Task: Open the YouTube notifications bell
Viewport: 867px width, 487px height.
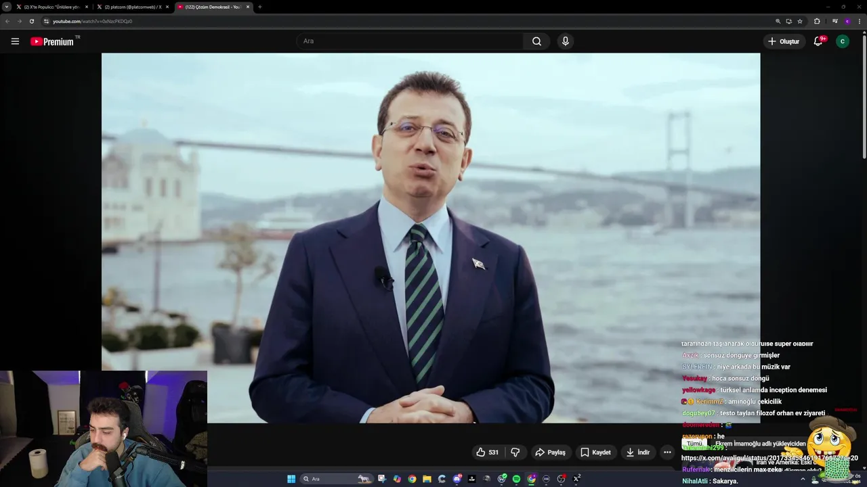Action: 818,41
